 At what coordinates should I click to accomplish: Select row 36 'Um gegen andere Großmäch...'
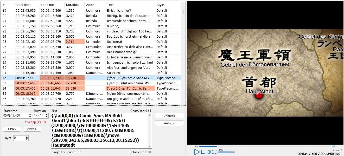point(91,99)
